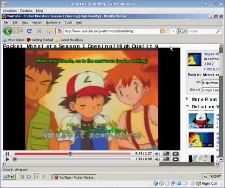Toggle the video size button in the player

(166, 154)
